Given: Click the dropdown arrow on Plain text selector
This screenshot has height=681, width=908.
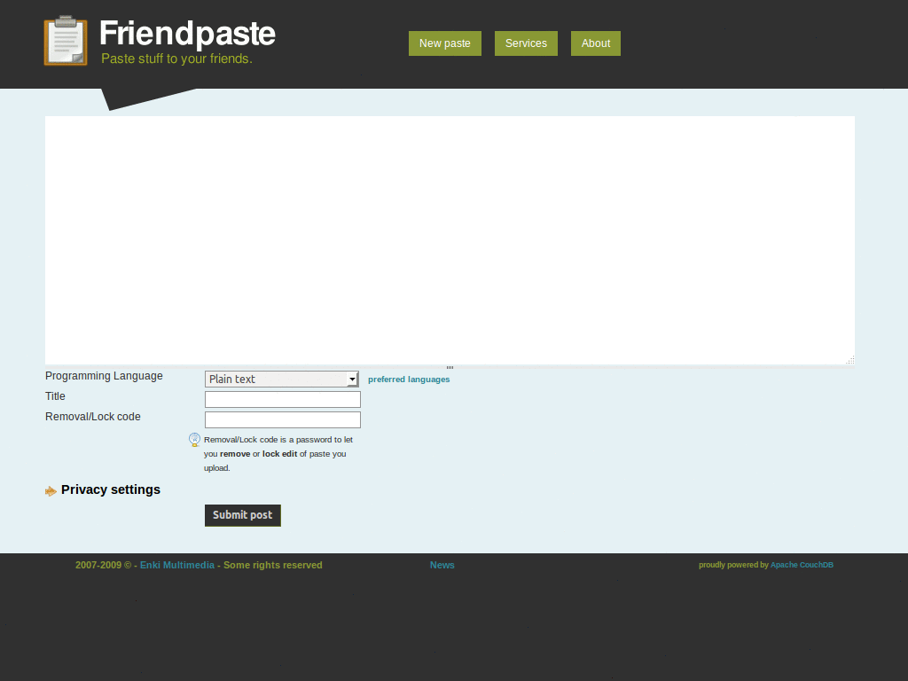Looking at the screenshot, I should coord(352,379).
